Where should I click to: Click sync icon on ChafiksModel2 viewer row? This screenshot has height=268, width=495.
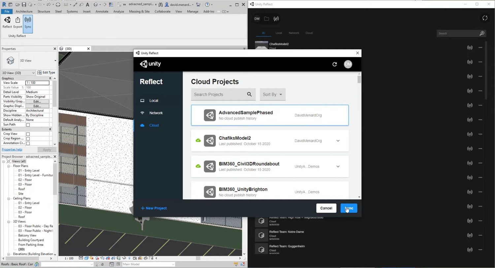(x=470, y=47)
